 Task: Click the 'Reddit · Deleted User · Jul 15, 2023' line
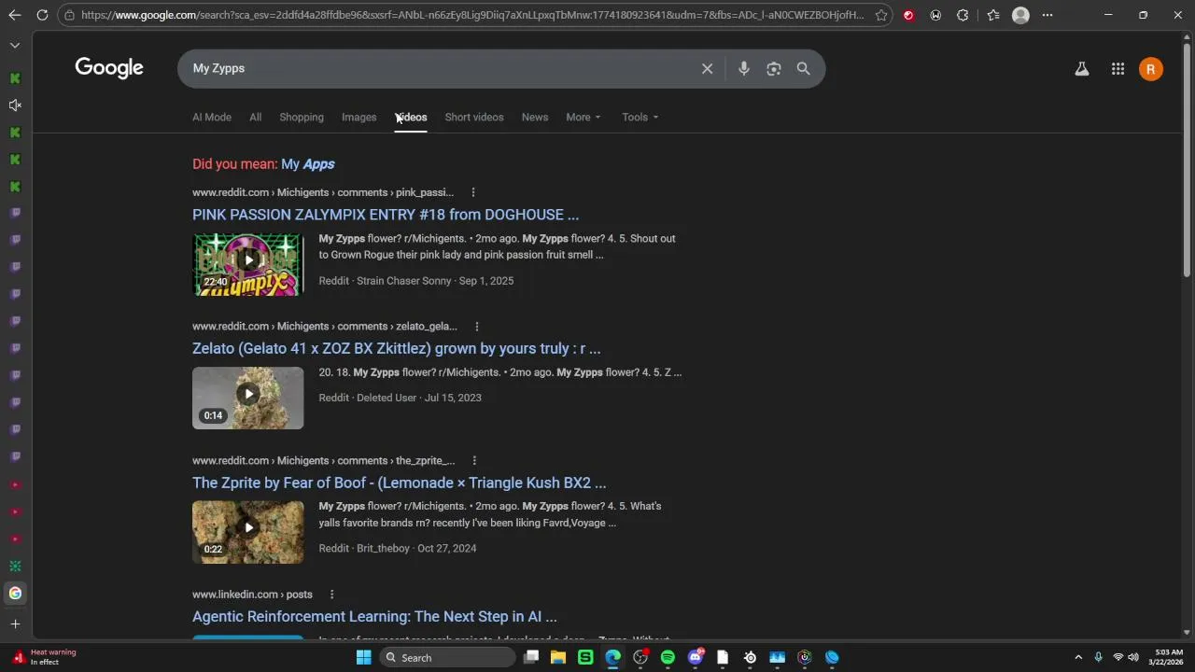pos(400,398)
